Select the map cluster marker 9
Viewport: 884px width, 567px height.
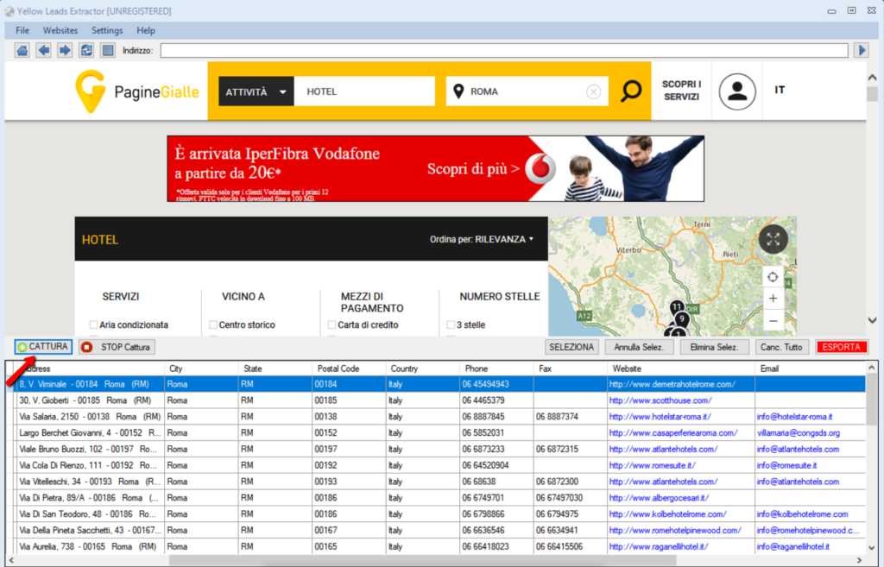682,319
